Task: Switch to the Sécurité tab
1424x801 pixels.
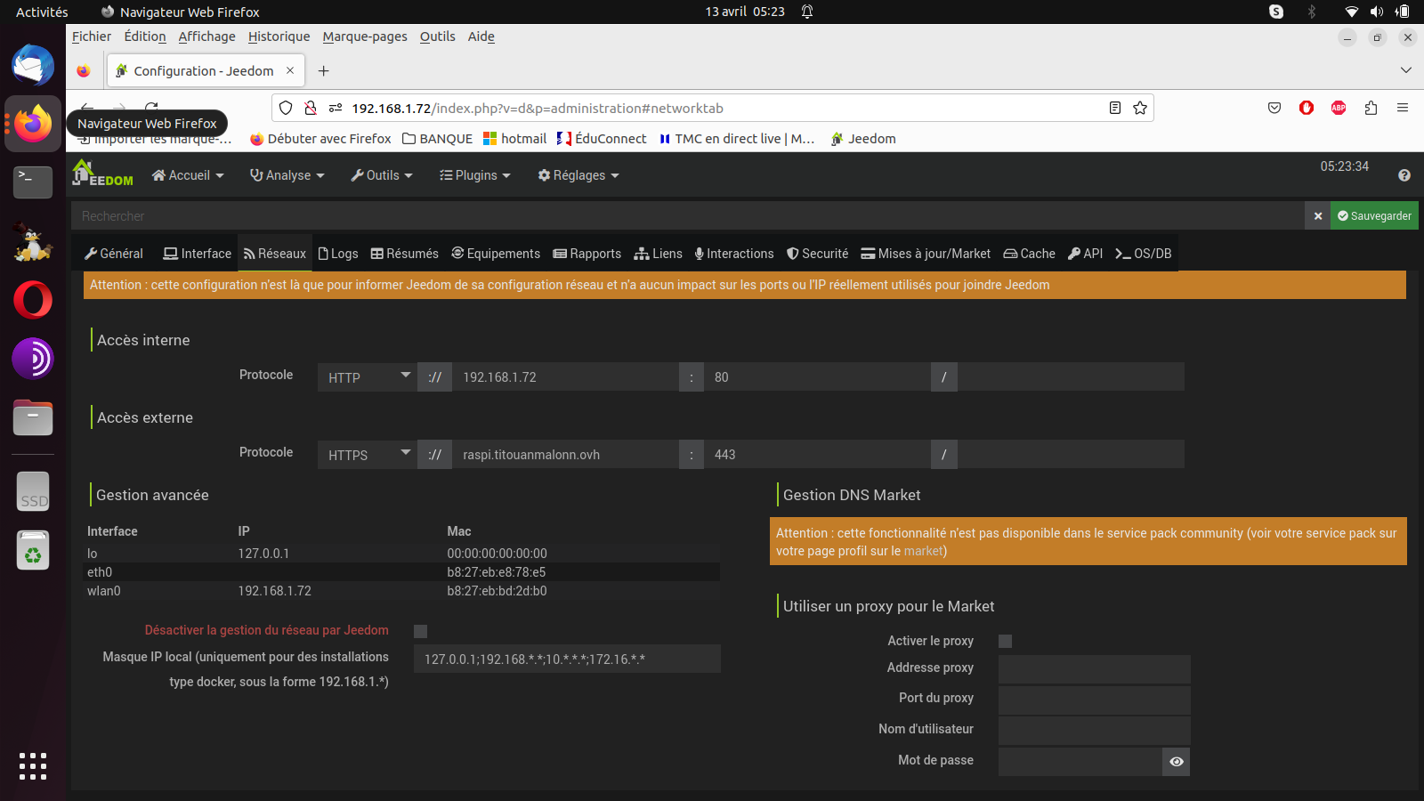Action: coord(817,254)
